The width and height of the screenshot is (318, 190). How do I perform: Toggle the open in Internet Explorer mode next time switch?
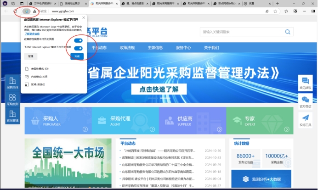pos(78,48)
